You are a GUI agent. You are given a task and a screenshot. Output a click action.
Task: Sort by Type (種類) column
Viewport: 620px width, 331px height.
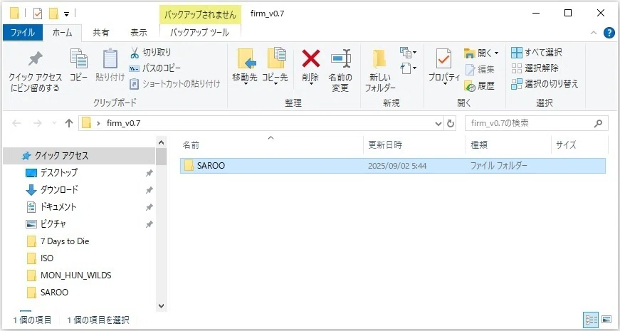coord(508,145)
